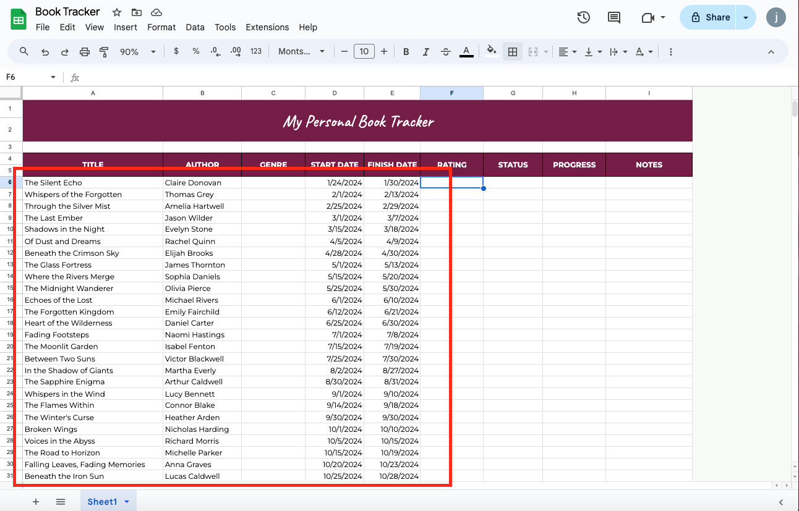Image resolution: width=799 pixels, height=511 pixels.
Task: Show more toolbar options three dots
Action: (x=671, y=51)
